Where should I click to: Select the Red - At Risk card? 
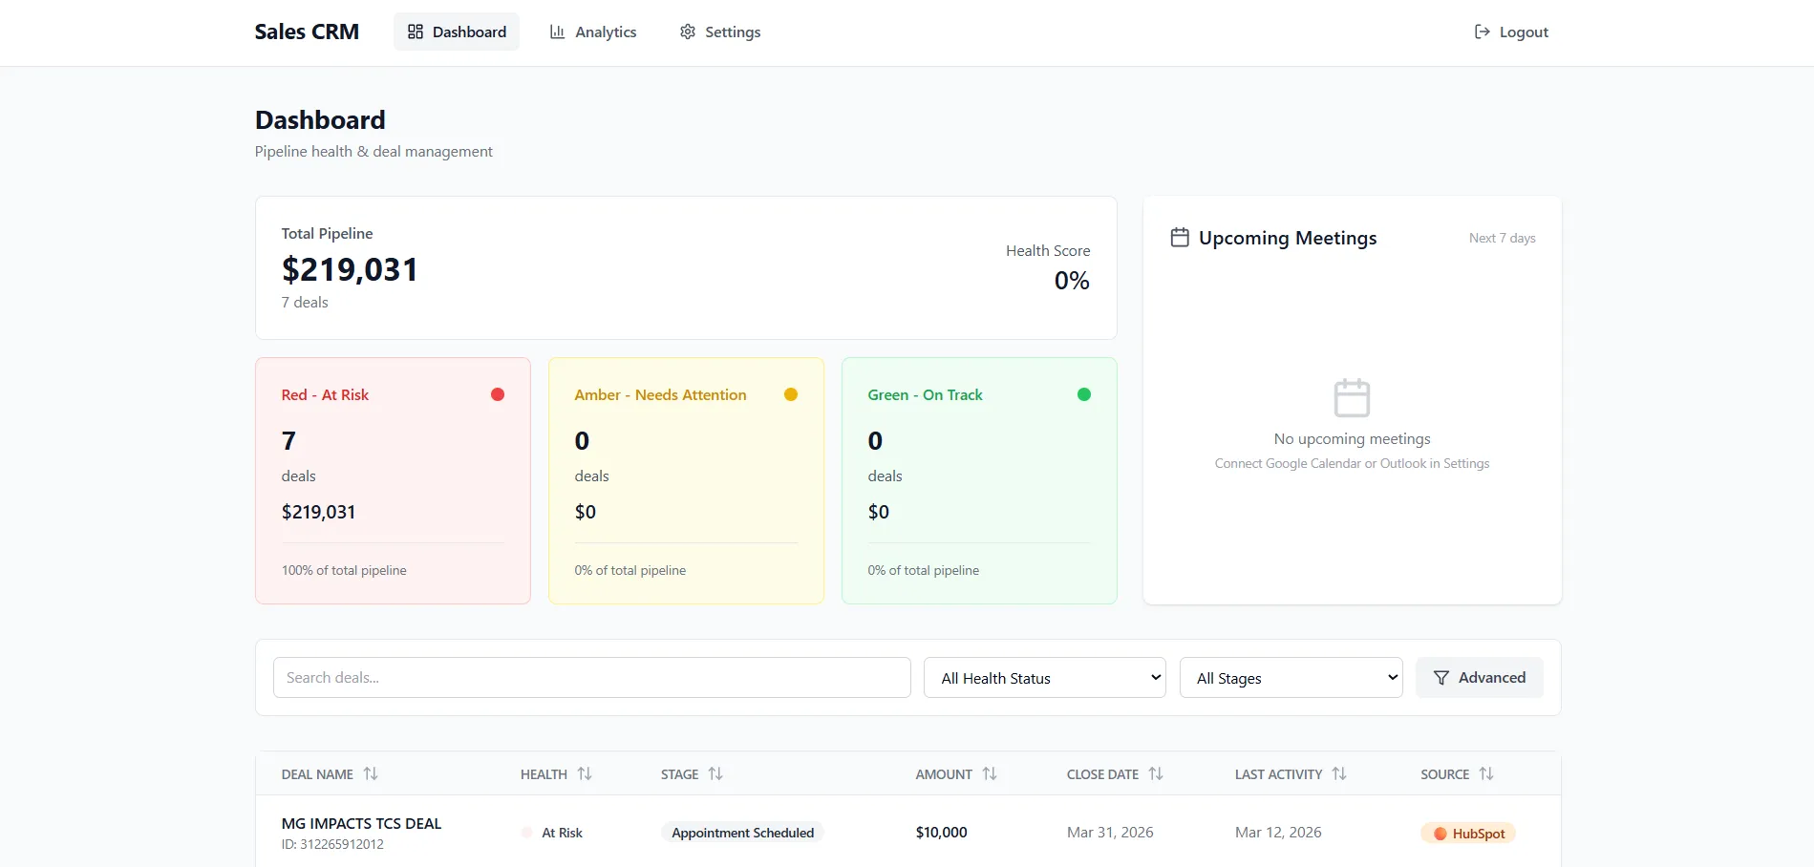point(393,480)
